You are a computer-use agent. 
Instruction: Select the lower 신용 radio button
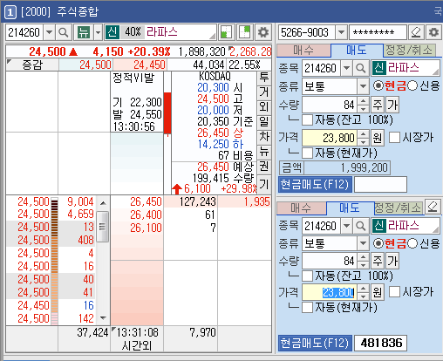[x=412, y=243]
